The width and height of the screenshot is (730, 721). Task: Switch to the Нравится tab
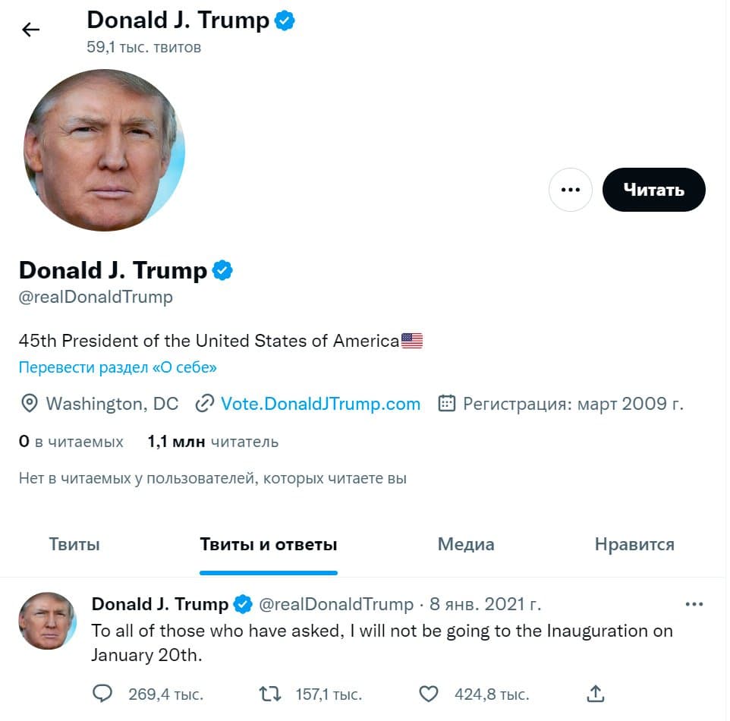pyautogui.click(x=634, y=544)
